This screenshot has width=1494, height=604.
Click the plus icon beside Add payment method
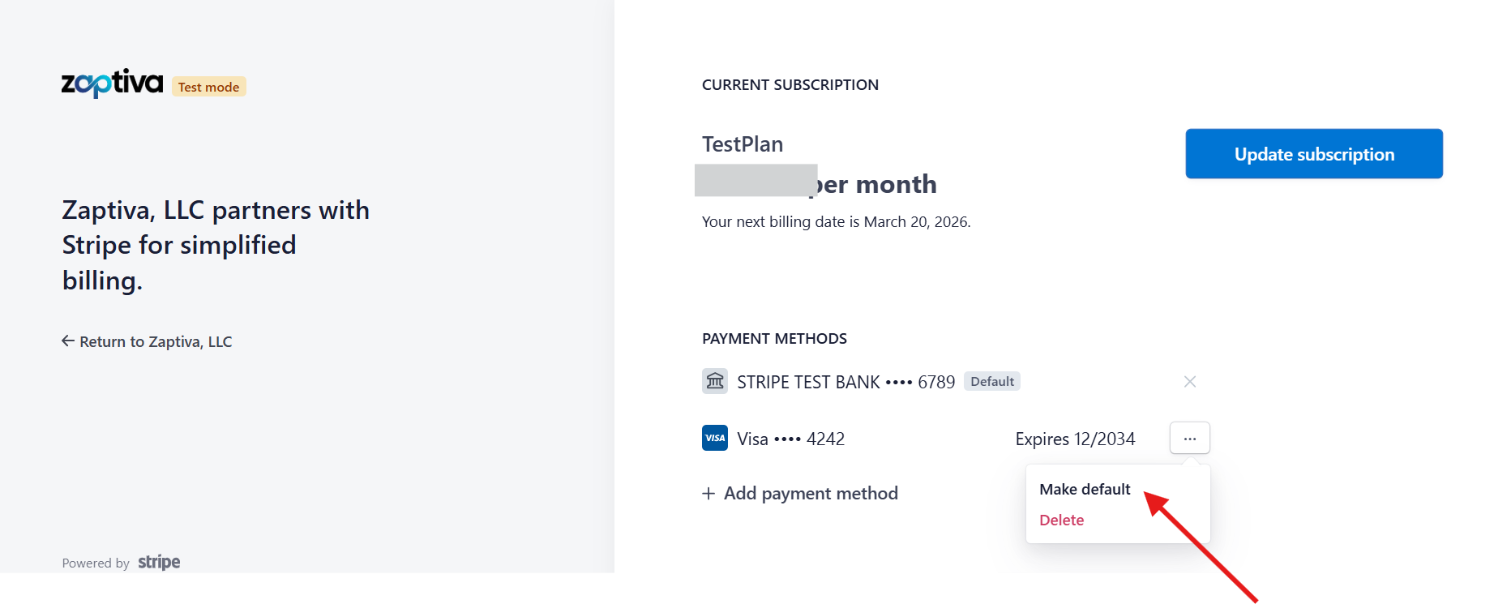pos(708,494)
